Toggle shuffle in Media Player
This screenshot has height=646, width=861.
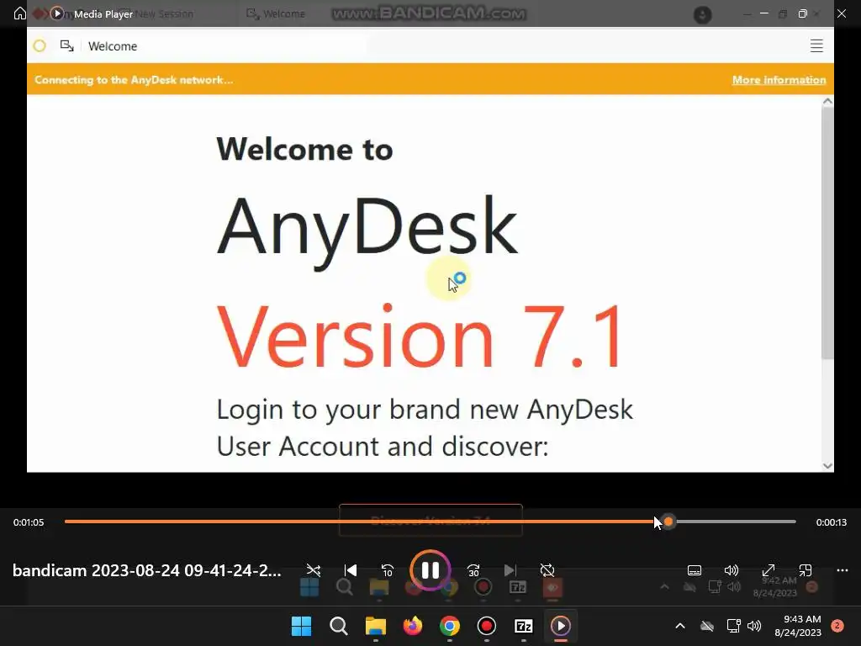[x=314, y=570]
